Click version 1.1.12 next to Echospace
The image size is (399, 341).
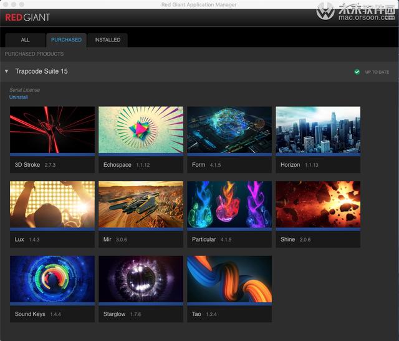(x=143, y=165)
